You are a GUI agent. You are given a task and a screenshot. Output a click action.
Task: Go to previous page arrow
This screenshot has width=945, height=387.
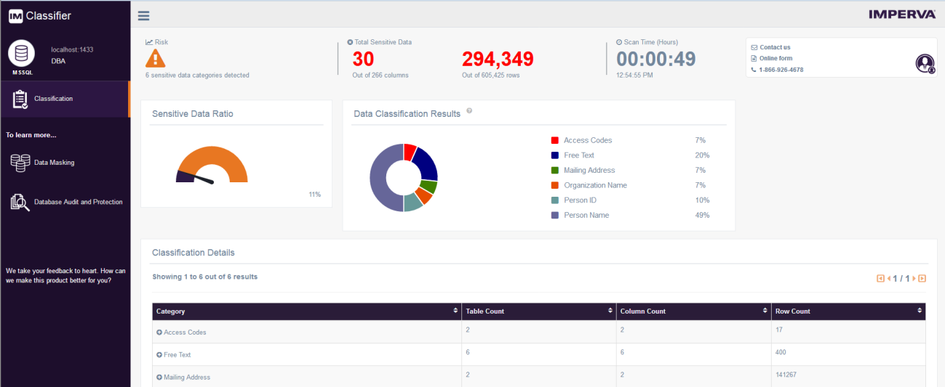click(x=889, y=278)
